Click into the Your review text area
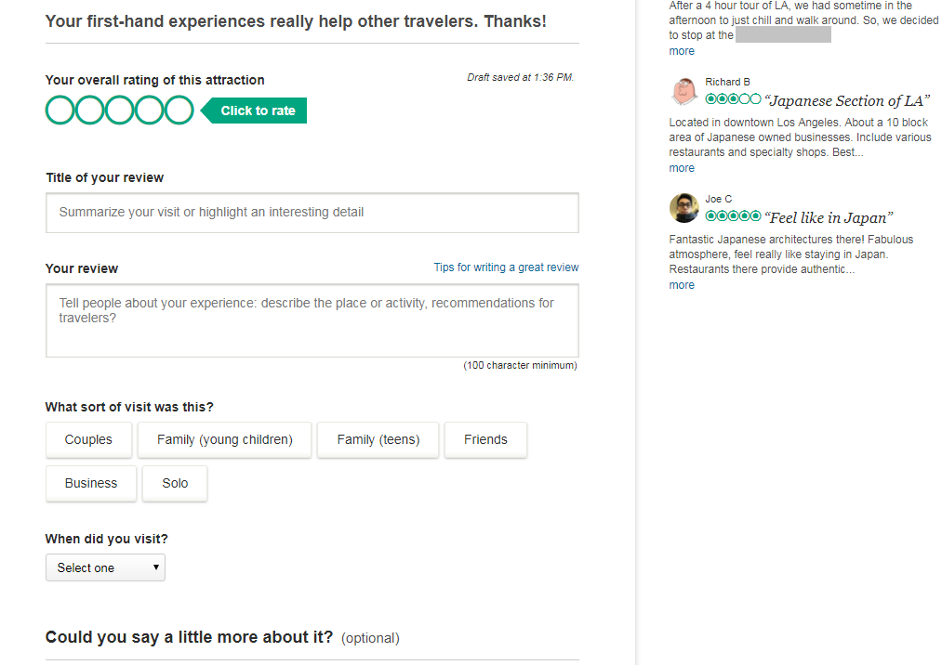This screenshot has height=665, width=942. point(312,320)
